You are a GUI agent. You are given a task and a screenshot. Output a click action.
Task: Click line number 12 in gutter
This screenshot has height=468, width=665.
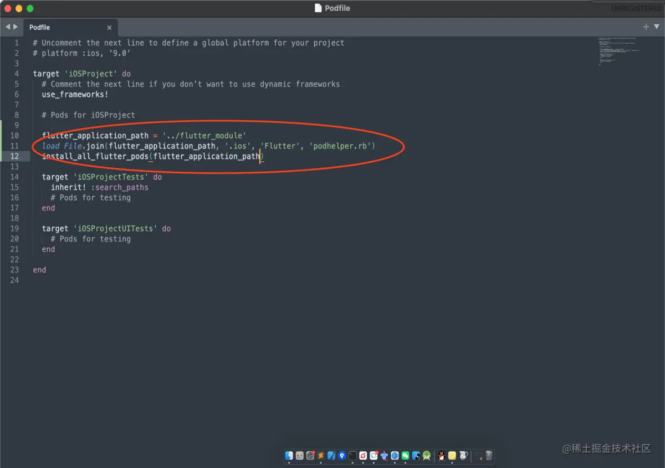click(x=14, y=156)
